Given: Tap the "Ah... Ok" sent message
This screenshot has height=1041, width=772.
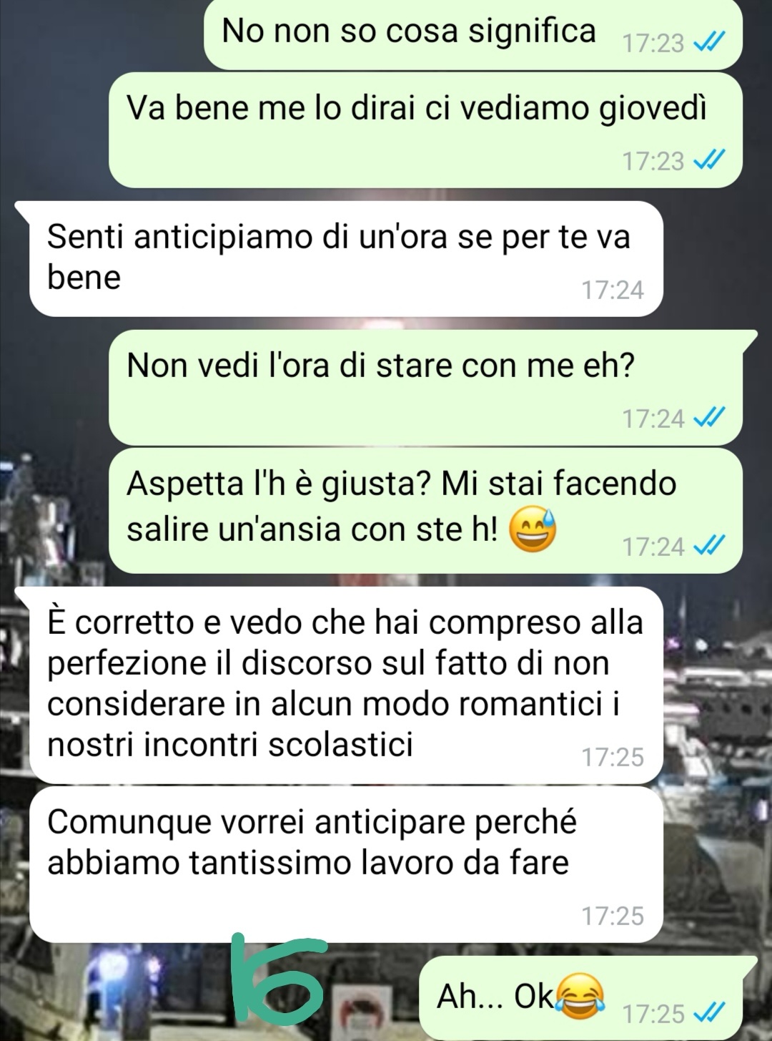Looking at the screenshot, I should [x=587, y=998].
